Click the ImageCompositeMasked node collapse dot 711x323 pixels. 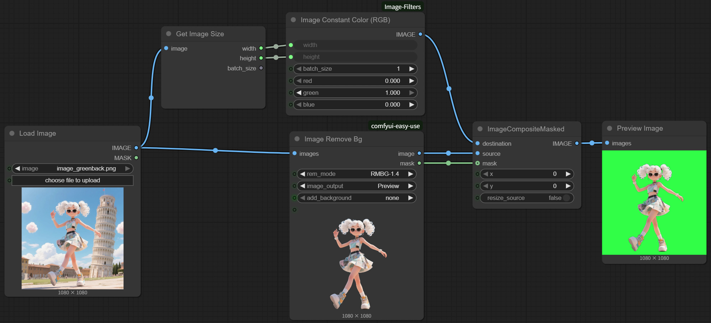[x=480, y=129]
